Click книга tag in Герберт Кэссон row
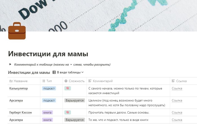This screenshot has height=124, width=197. pos(47,112)
